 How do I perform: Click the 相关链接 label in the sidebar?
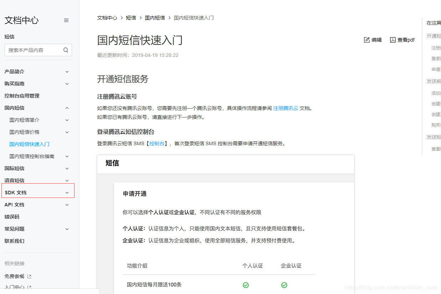[x=15, y=263]
